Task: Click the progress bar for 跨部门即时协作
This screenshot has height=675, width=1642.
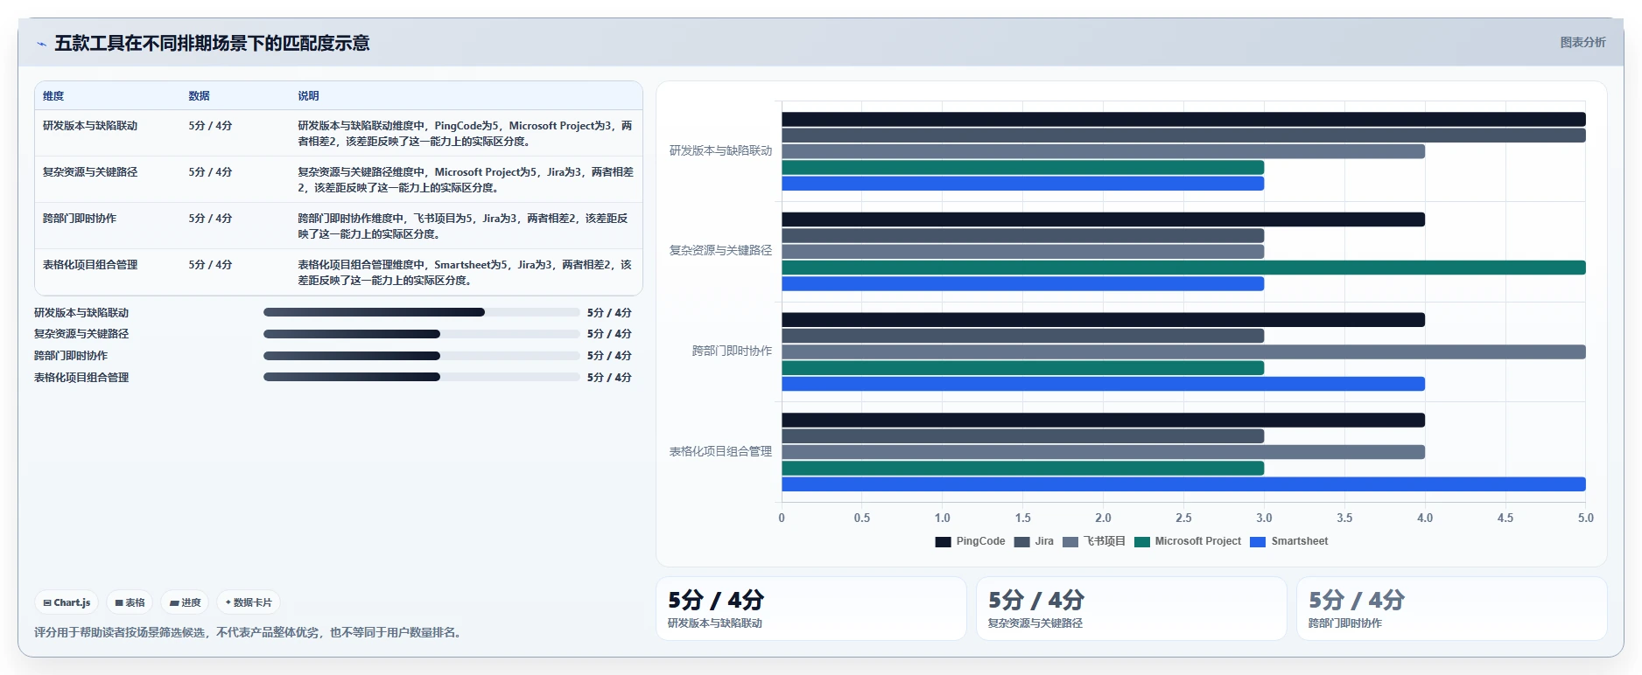Action: (421, 356)
